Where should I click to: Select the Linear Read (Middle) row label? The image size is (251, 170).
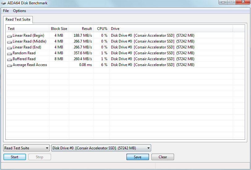[29, 41]
